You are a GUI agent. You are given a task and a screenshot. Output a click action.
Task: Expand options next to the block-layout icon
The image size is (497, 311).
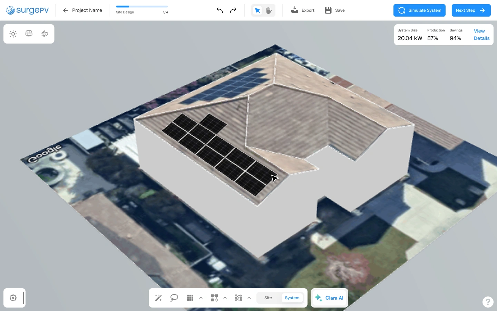coord(225,298)
